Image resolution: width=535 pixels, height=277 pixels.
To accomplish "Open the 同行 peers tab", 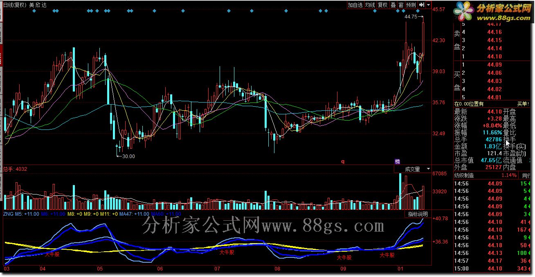I will coord(526,175).
